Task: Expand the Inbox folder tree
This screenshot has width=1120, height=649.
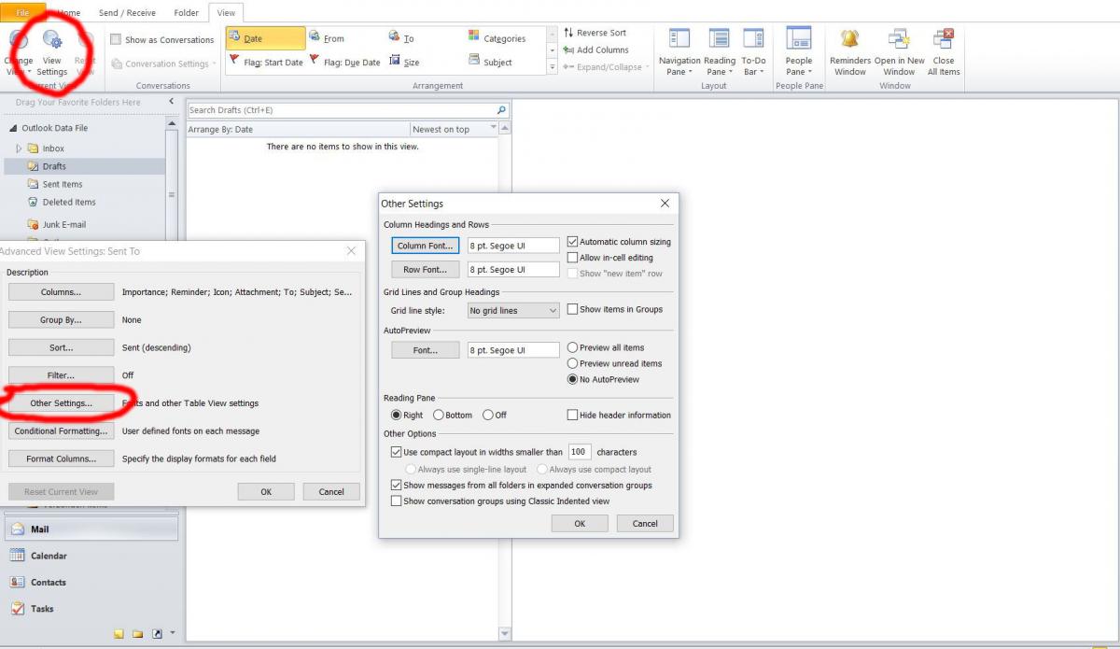Action: (x=19, y=148)
